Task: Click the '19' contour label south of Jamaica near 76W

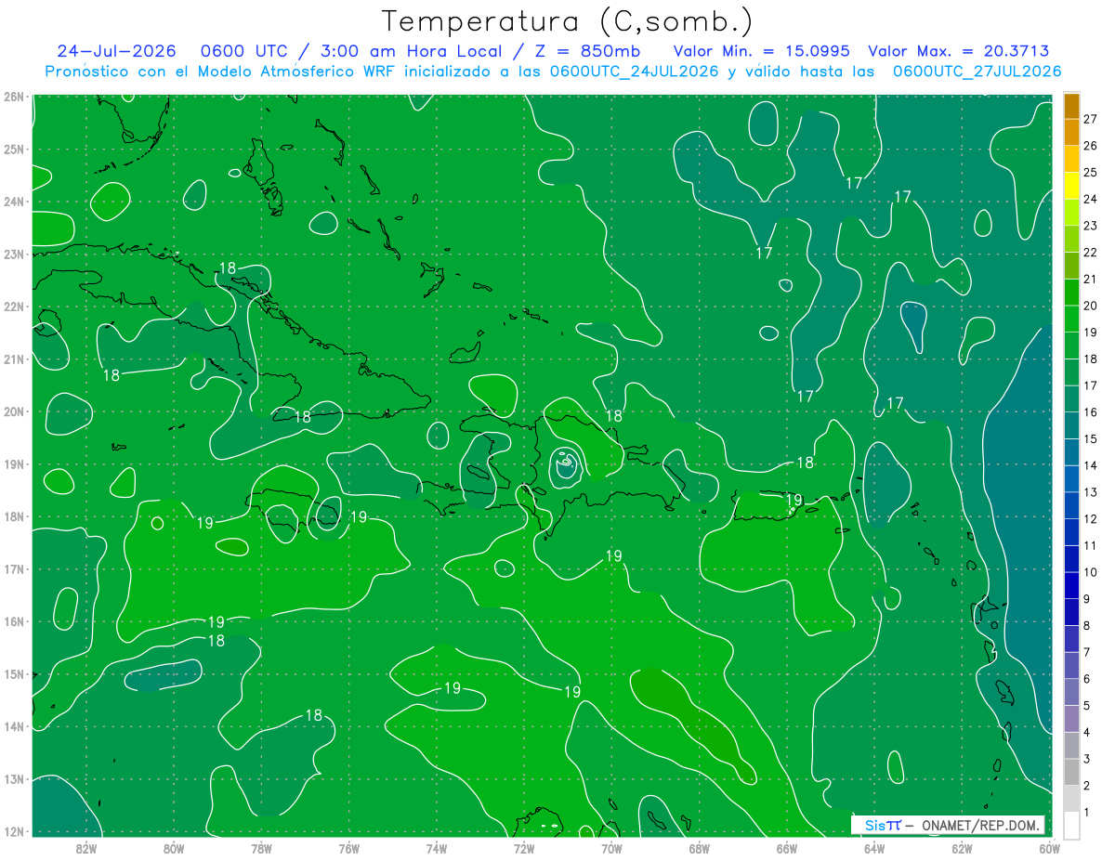Action: pos(359,517)
